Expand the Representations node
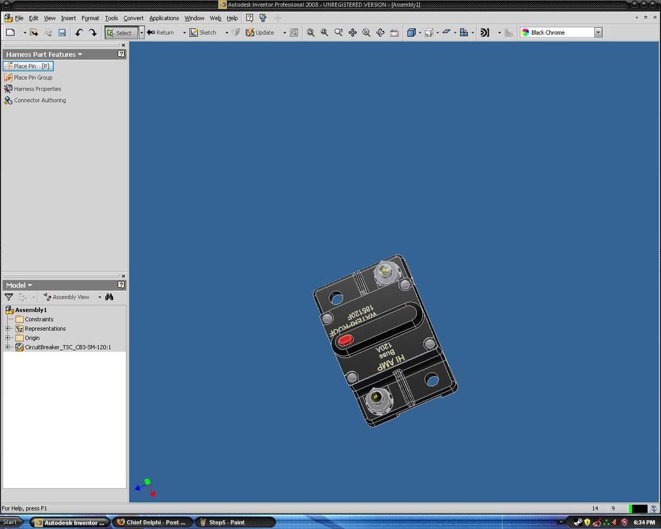 [x=8, y=329]
